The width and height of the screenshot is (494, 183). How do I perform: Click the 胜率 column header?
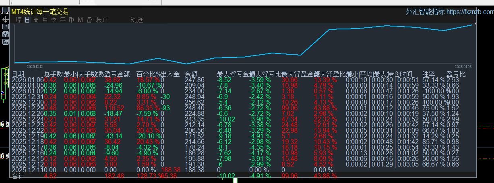428,74
